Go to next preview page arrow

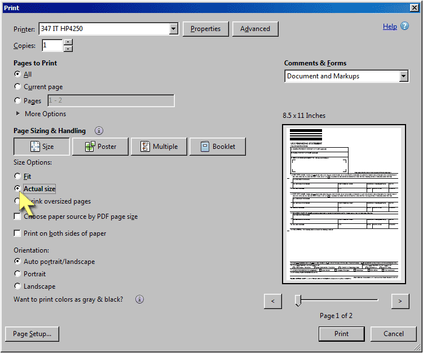pyautogui.click(x=400, y=301)
